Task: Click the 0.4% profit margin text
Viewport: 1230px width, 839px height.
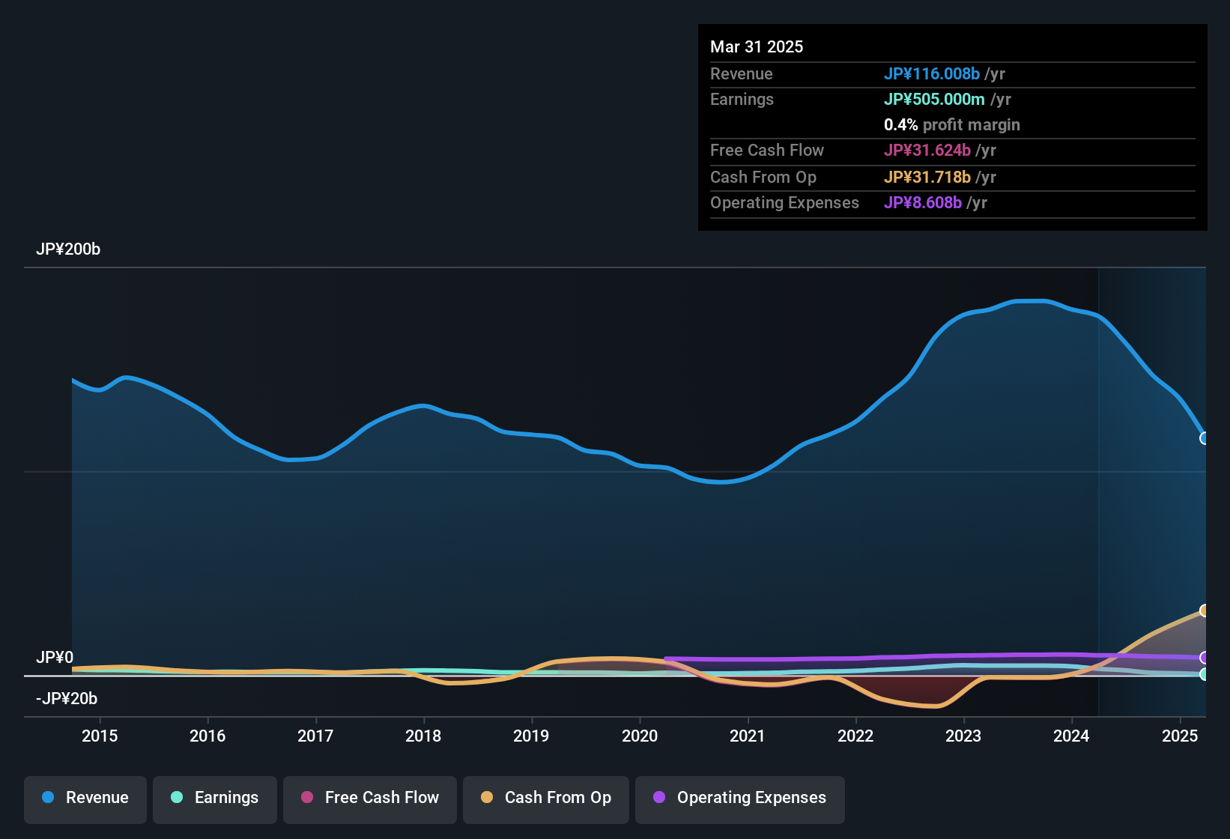Action: 952,124
